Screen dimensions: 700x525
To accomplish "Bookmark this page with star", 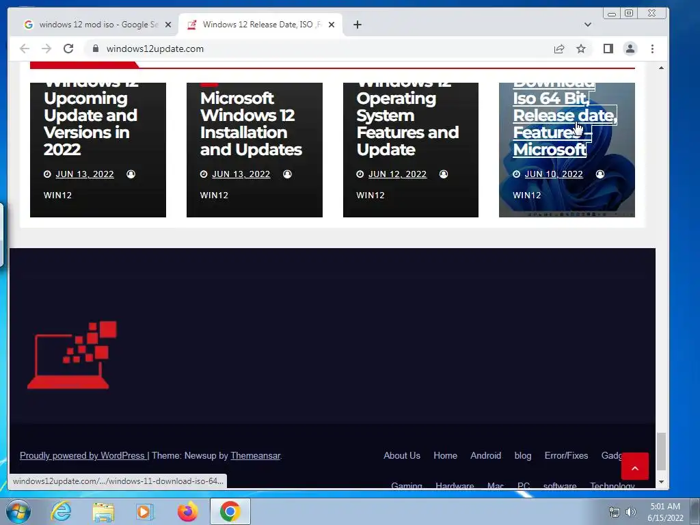I will 581,49.
